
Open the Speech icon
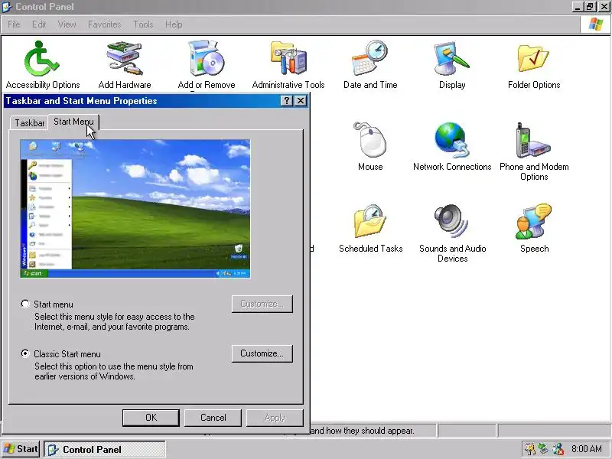(x=533, y=221)
